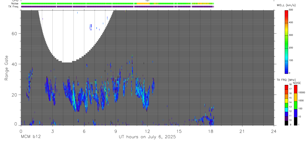Click the purple TX Freq strip above plot
The image size is (308, 142).
tap(117, 7)
